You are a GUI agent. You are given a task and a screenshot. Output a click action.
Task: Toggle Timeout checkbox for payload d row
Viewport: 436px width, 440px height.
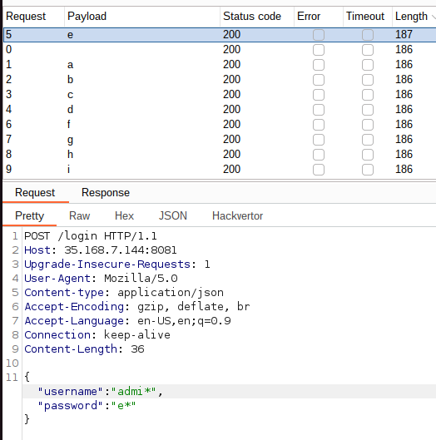(368, 110)
